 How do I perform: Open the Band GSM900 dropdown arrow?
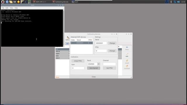(99, 64)
